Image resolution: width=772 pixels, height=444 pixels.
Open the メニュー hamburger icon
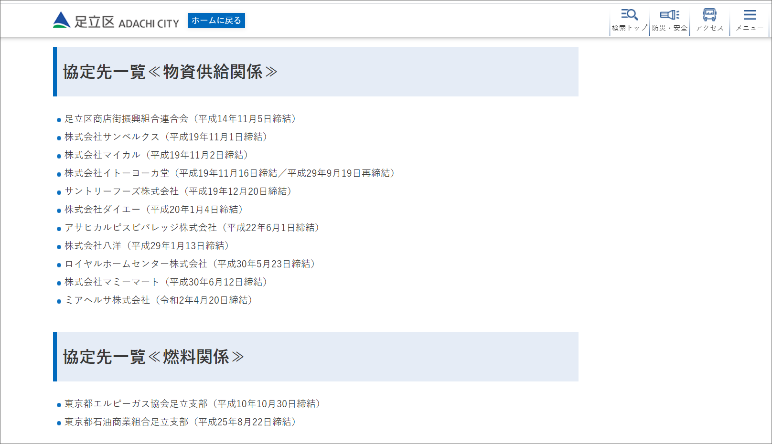pyautogui.click(x=750, y=21)
